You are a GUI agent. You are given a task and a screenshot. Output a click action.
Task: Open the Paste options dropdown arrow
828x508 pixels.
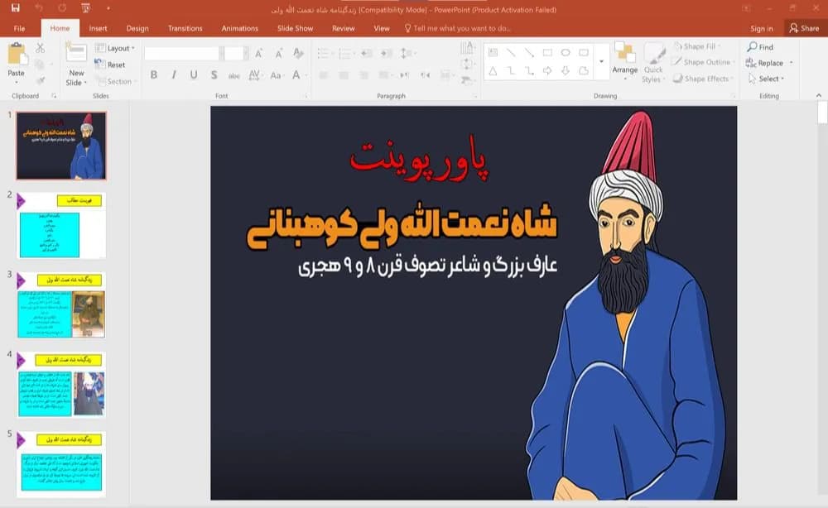point(16,82)
